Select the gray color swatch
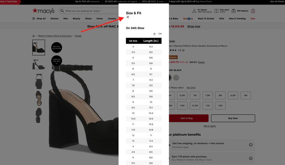Viewport: 285px width, 165px height. (176, 78)
